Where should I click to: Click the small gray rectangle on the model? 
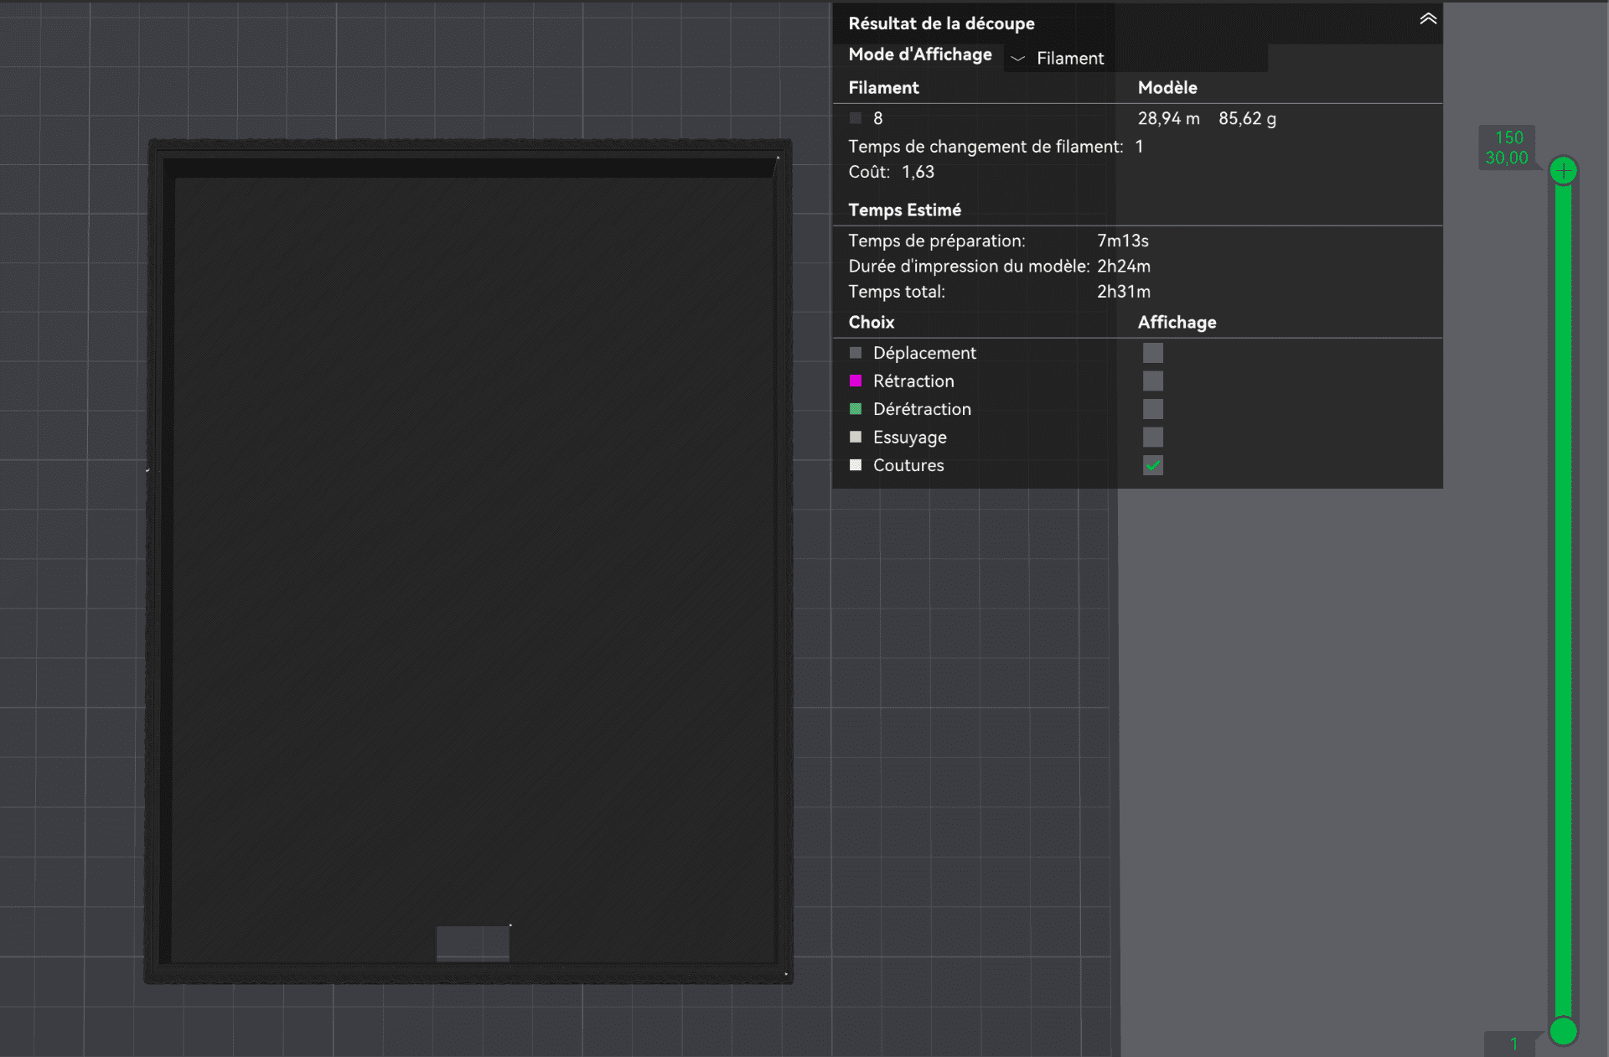point(472,943)
